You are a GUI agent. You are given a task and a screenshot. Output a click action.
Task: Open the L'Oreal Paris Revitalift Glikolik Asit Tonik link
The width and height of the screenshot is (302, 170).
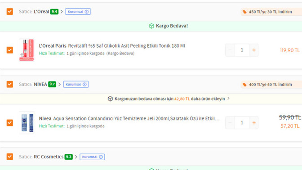(112, 46)
